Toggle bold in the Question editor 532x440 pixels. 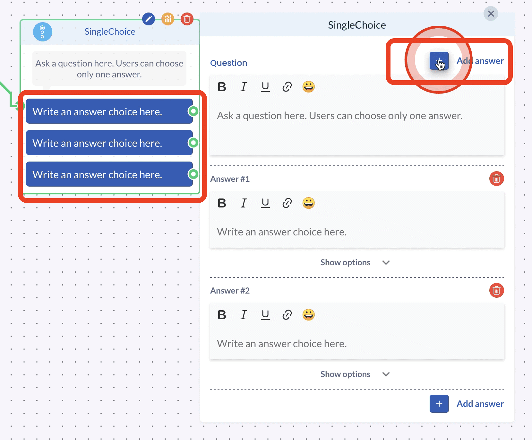(222, 87)
